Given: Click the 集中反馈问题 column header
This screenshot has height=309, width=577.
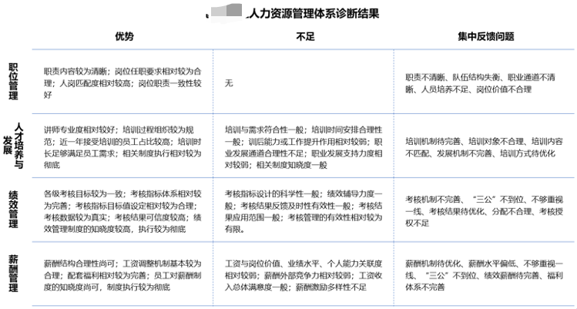Looking at the screenshot, I should click(485, 36).
